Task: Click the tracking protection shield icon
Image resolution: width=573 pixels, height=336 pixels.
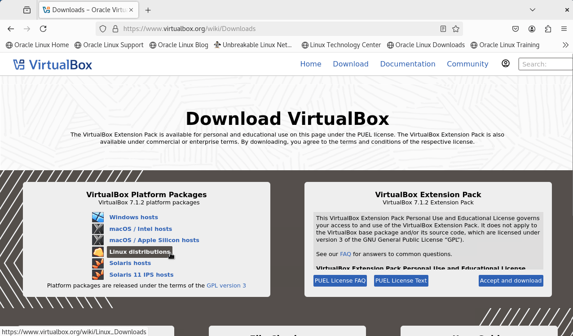Action: point(103,29)
